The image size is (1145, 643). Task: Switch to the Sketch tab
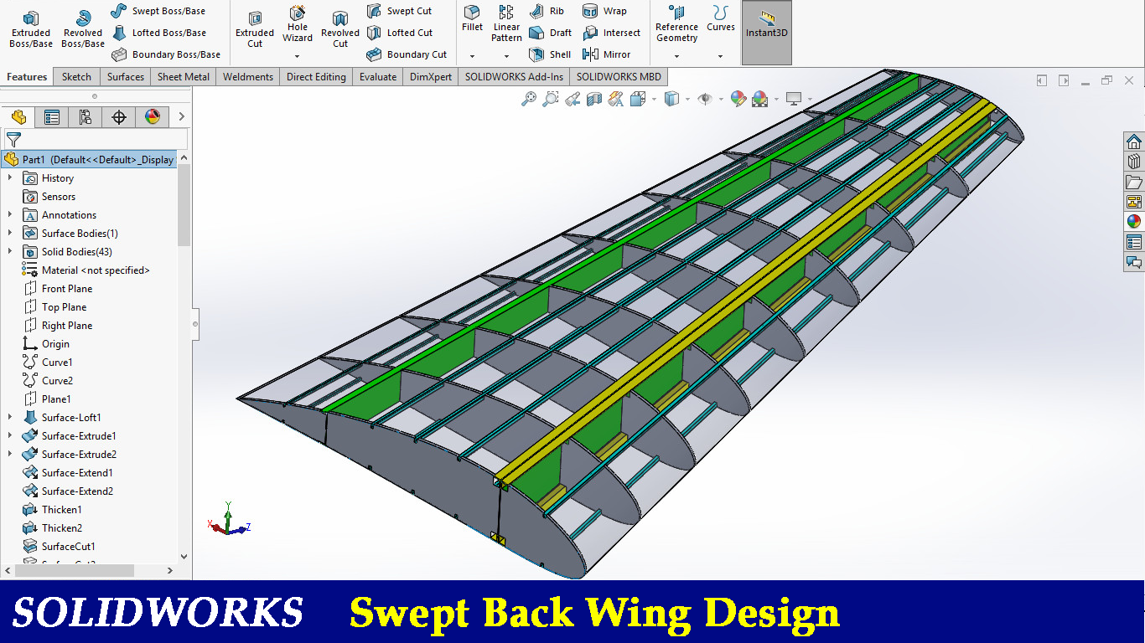pos(76,77)
